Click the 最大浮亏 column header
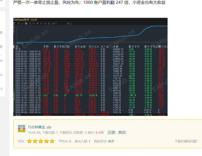 click(134, 46)
